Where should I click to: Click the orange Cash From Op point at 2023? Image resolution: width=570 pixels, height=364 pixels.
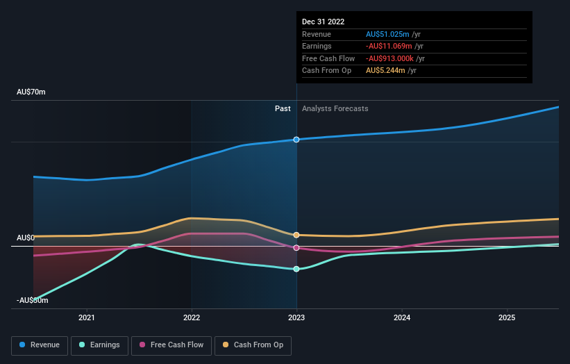point(296,235)
